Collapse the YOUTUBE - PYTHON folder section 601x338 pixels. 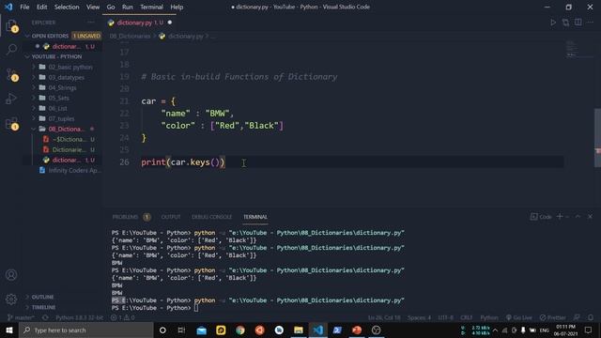[x=56, y=56]
